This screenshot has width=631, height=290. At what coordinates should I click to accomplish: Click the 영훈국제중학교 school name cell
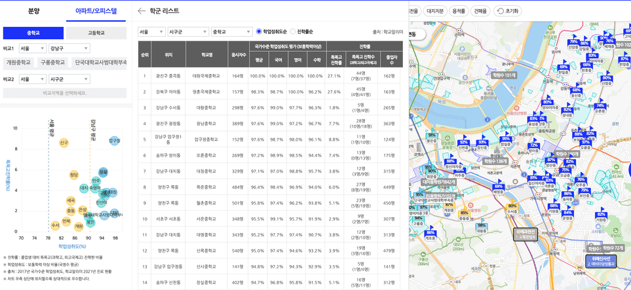(206, 92)
